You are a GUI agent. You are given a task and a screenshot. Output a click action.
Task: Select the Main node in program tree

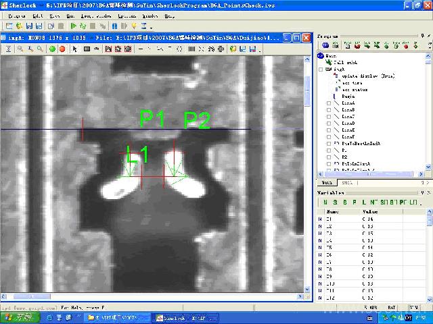[330, 55]
